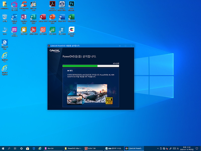Viewport: 201px width, 151px height.
Task: Open Settings gear on the taskbar
Action: [21, 148]
